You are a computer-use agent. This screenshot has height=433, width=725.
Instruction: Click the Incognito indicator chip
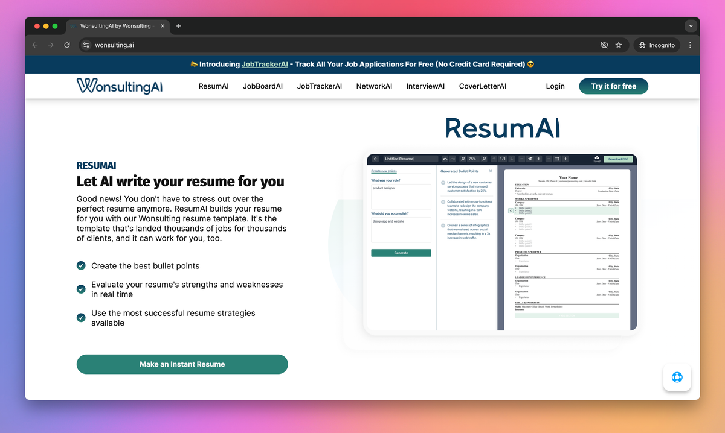[657, 45]
